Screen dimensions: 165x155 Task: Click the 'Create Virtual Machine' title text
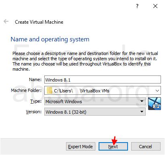(x=39, y=22)
